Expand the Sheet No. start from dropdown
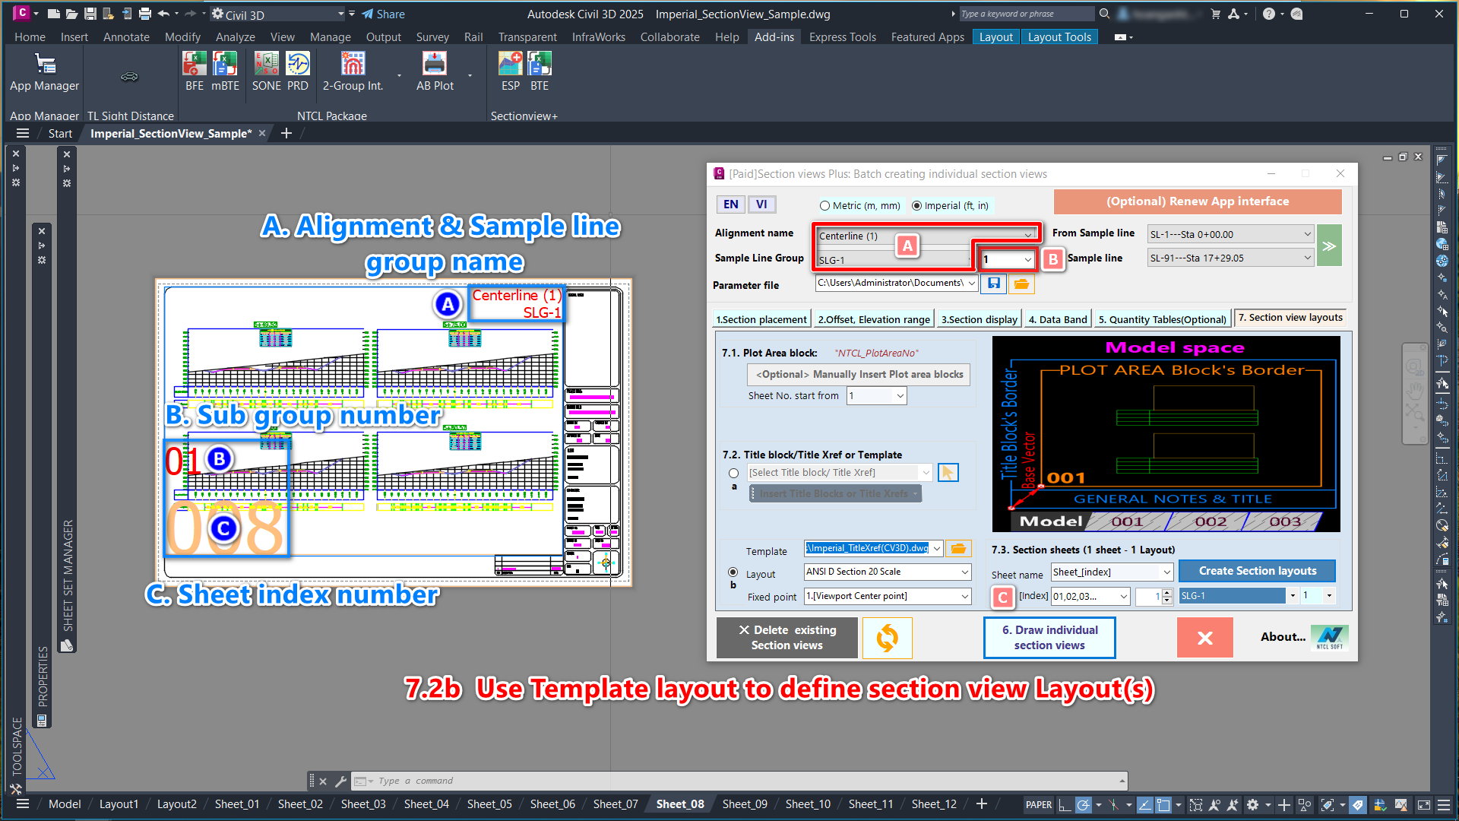Screen dimensions: 1459x821 click(900, 396)
